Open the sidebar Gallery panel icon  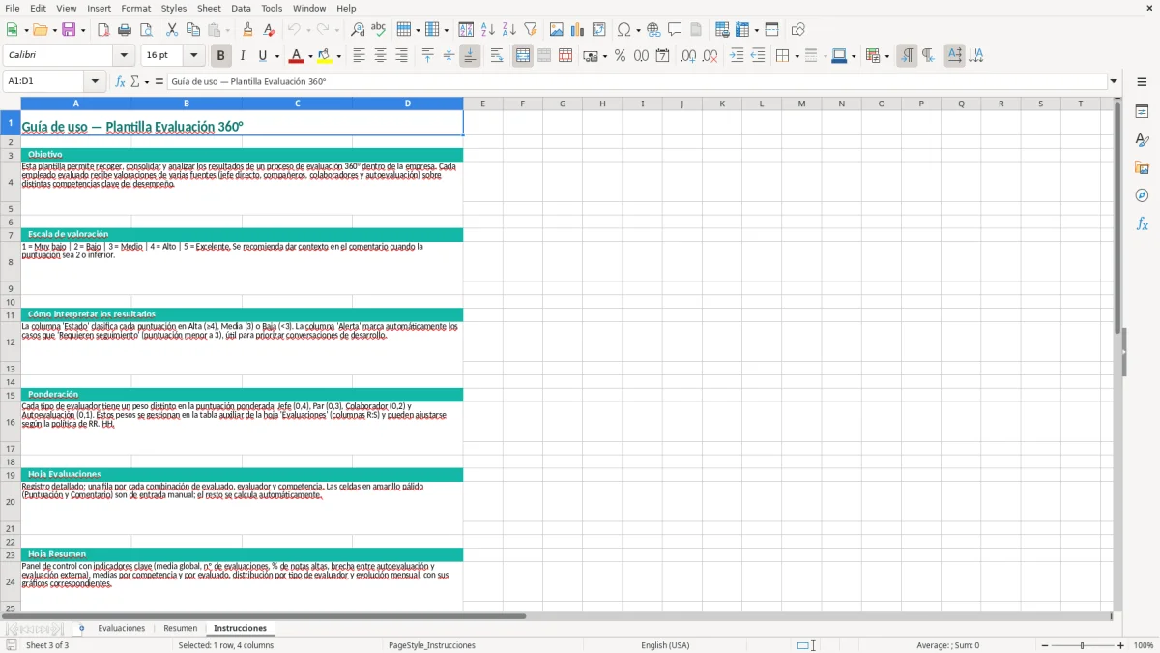(1142, 168)
